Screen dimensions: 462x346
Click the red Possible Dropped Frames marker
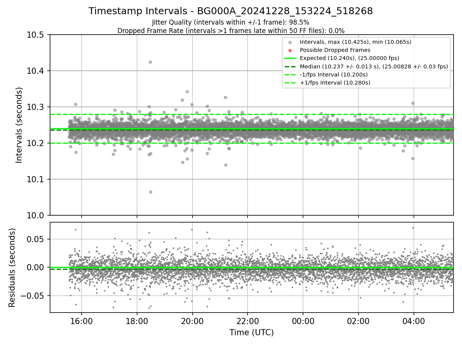(x=290, y=50)
